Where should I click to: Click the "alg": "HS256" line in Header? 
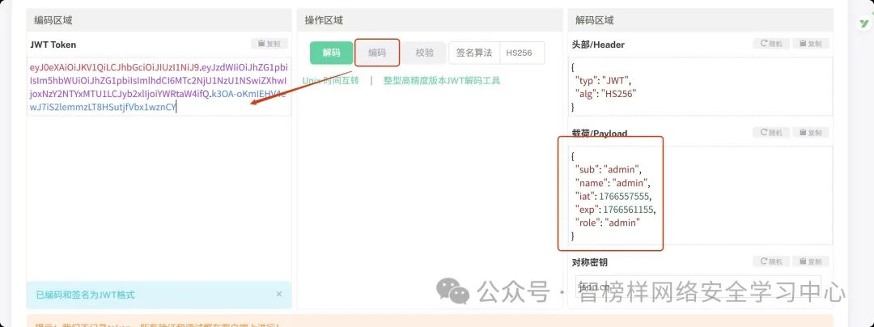pos(605,94)
